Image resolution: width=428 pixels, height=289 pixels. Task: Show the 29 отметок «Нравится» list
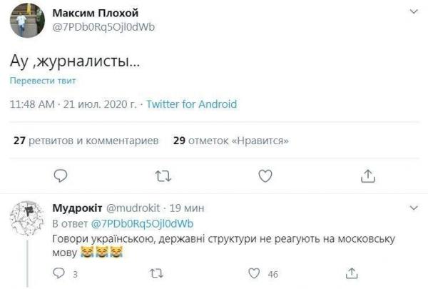point(230,141)
